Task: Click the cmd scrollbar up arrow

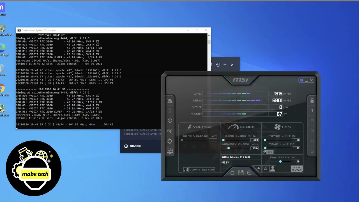Action: click(209, 35)
